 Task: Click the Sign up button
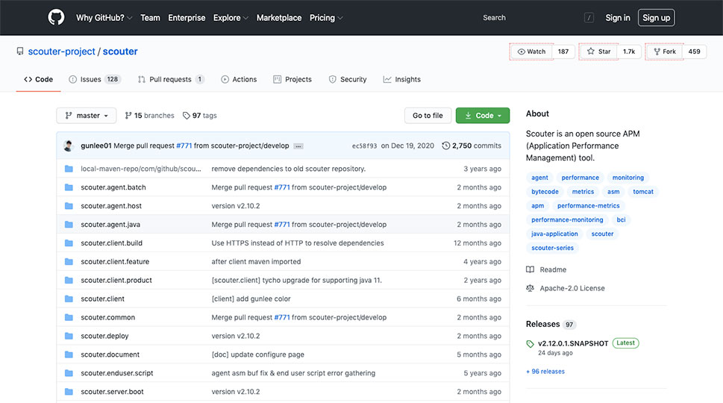pyautogui.click(x=656, y=17)
